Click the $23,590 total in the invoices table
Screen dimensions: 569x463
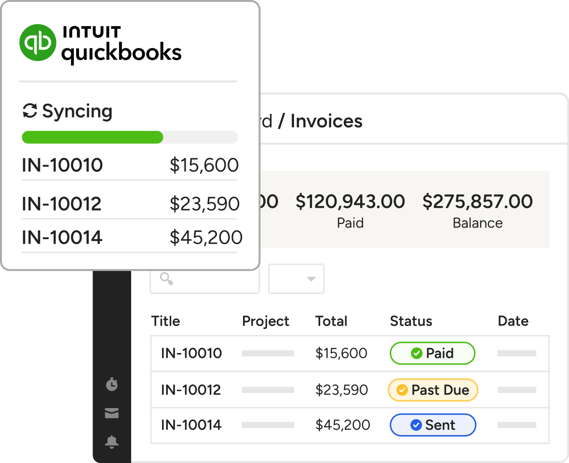point(341,390)
